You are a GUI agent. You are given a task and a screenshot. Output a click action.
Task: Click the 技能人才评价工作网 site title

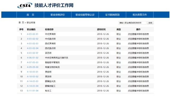click(54, 5)
